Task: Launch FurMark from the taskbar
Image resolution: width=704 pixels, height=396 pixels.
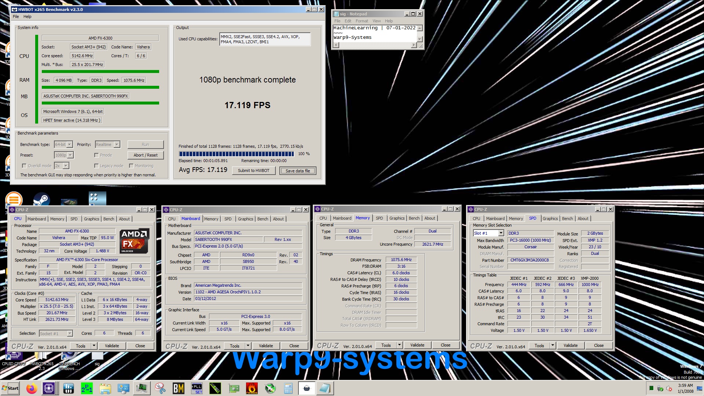Action: 252,388
